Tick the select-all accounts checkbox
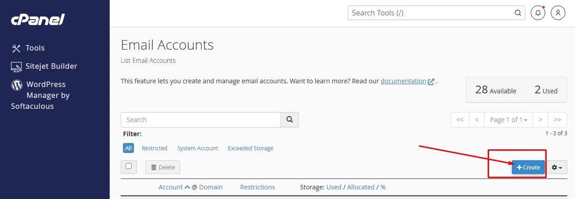The width and height of the screenshot is (575, 199). tap(128, 167)
